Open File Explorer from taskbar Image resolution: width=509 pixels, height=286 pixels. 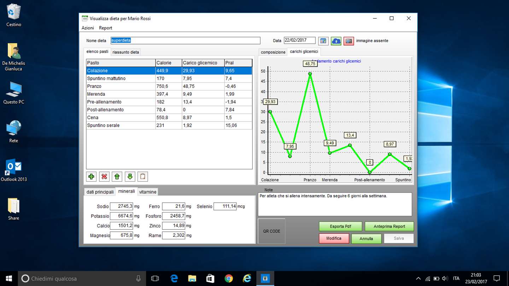(x=192, y=279)
